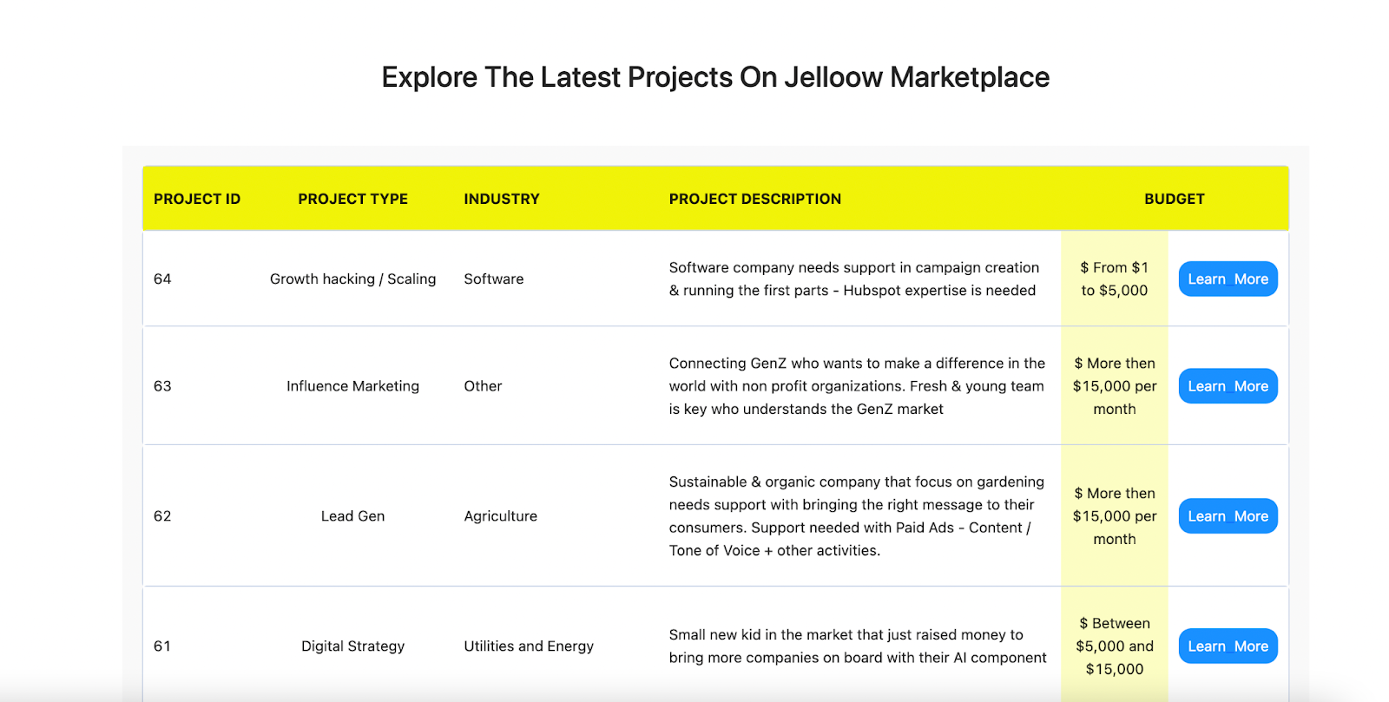Screen dimensions: 1389x702
Task: Select the Growth hacking / Scaling cell
Action: coord(352,279)
